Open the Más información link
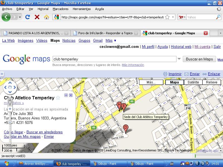 [133, 65]
